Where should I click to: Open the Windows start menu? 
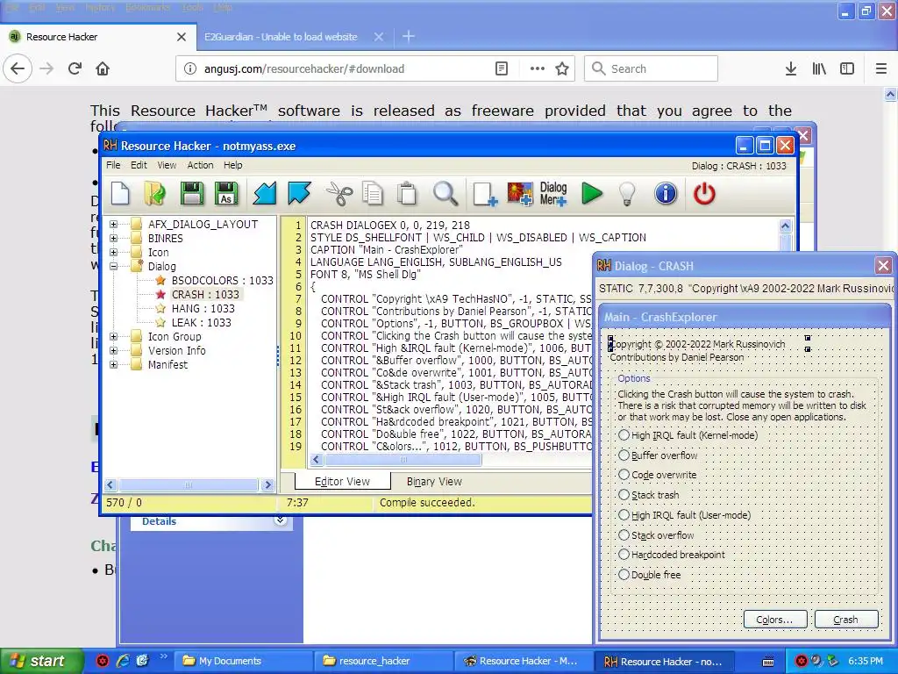(x=41, y=661)
